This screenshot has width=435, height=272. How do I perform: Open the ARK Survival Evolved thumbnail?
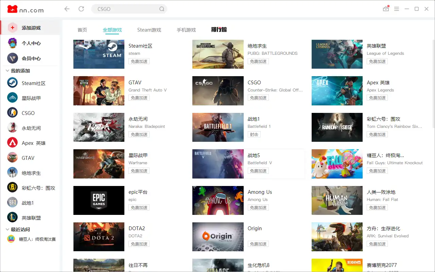pos(337,237)
